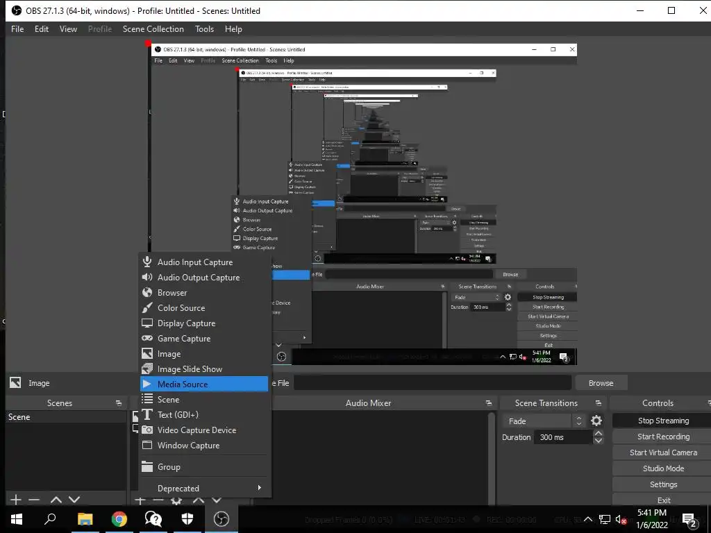Open OBS Settings from Controls
Viewport: 711px width, 533px height.
(x=663, y=484)
